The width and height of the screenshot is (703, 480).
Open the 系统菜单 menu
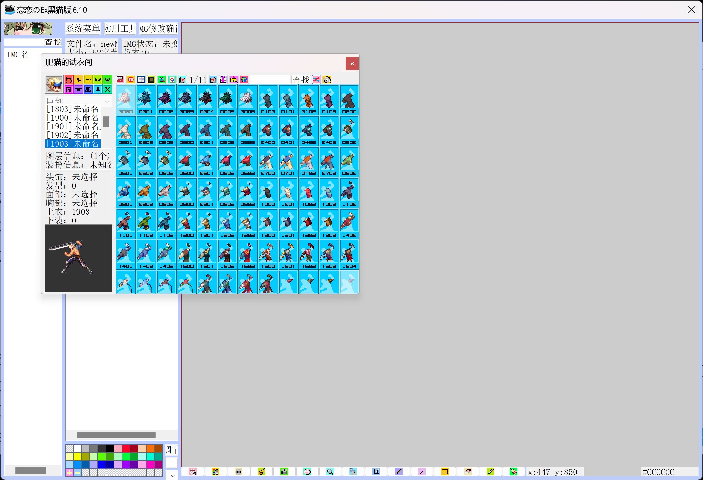[83, 29]
